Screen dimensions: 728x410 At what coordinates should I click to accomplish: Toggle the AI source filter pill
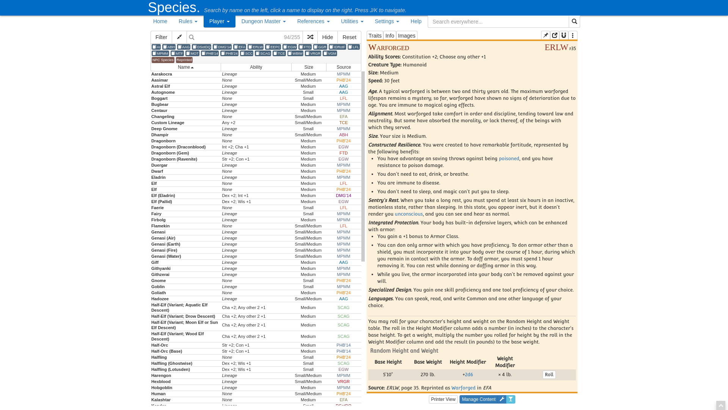[156, 47]
